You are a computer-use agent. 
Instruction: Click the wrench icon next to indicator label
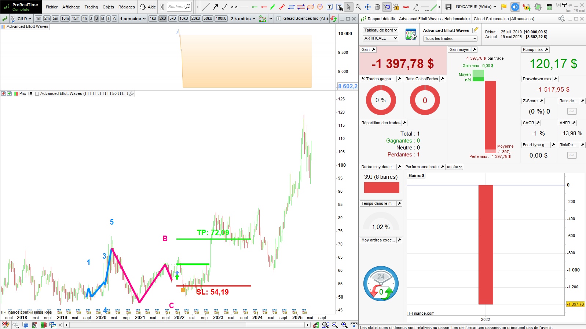132,94
